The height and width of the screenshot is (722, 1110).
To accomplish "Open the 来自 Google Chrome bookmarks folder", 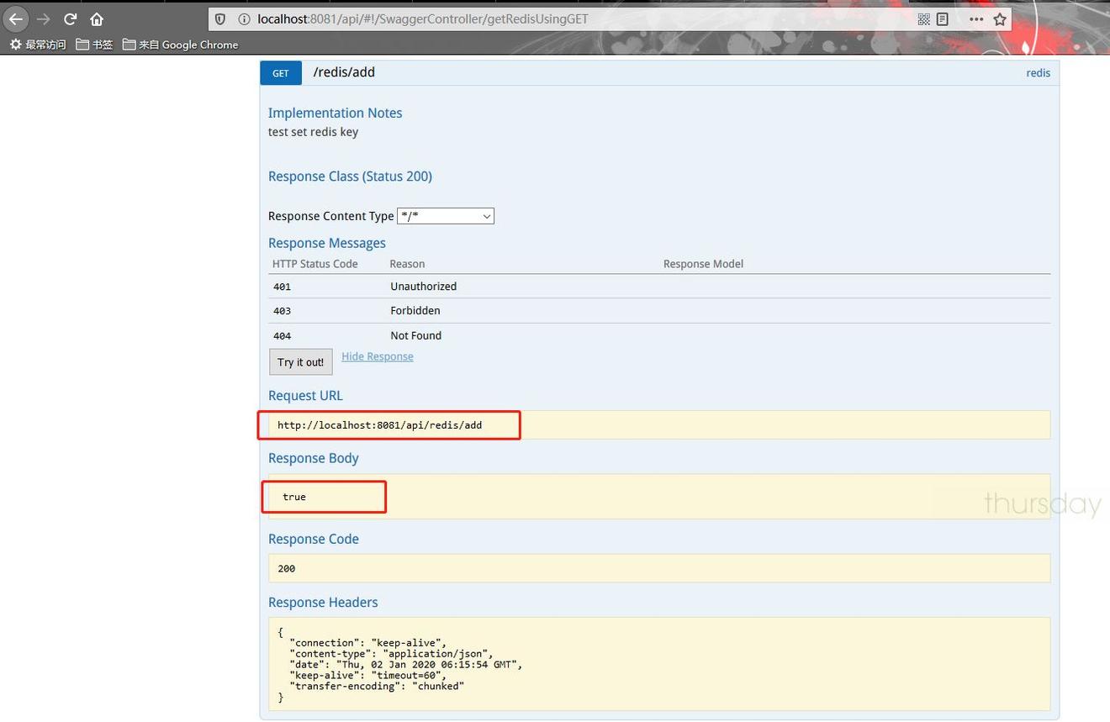I will [x=180, y=45].
